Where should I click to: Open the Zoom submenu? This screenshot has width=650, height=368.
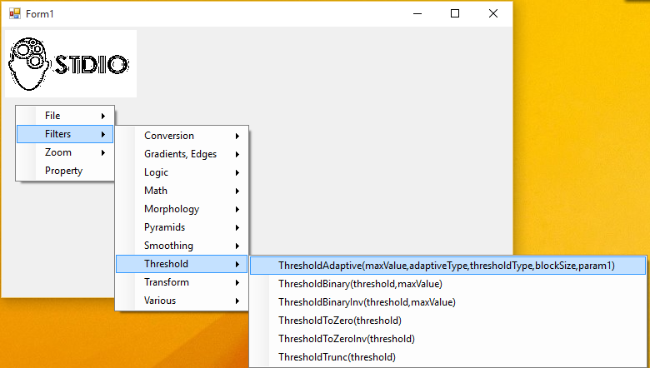pyautogui.click(x=65, y=152)
